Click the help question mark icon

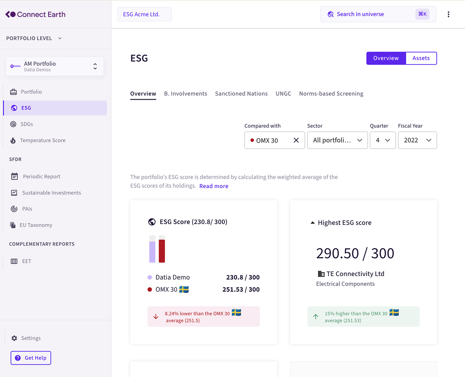pyautogui.click(x=18, y=358)
